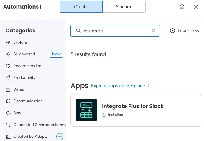This screenshot has height=141, width=204.
Task: Click the AI-powered sparkle icon
Action: [8, 54]
